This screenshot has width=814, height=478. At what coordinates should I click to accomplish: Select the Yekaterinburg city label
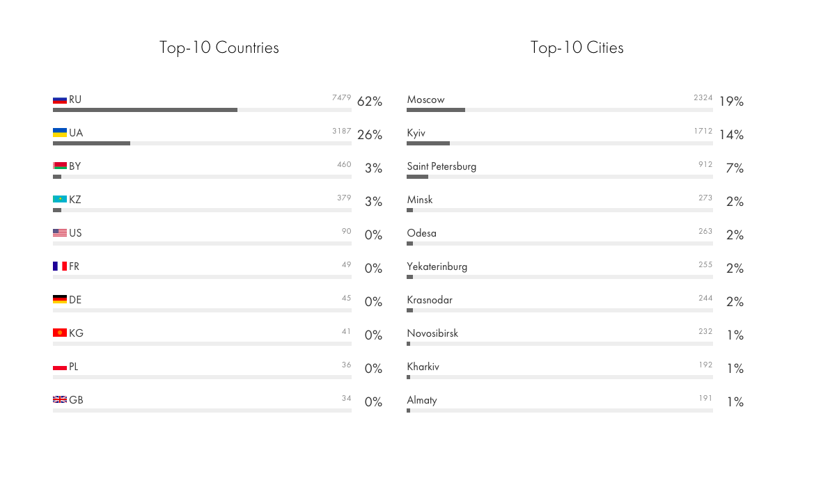(437, 266)
